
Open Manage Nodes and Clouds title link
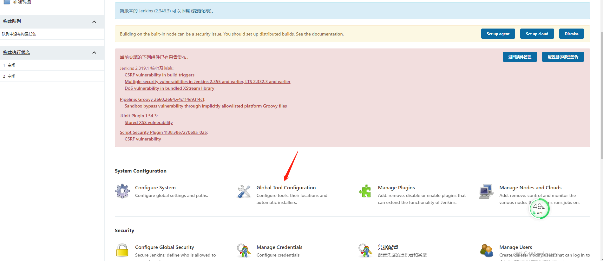click(530, 188)
